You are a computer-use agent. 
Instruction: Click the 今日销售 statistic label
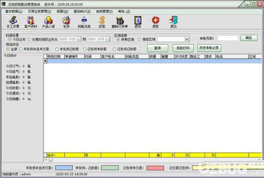coord(13,99)
